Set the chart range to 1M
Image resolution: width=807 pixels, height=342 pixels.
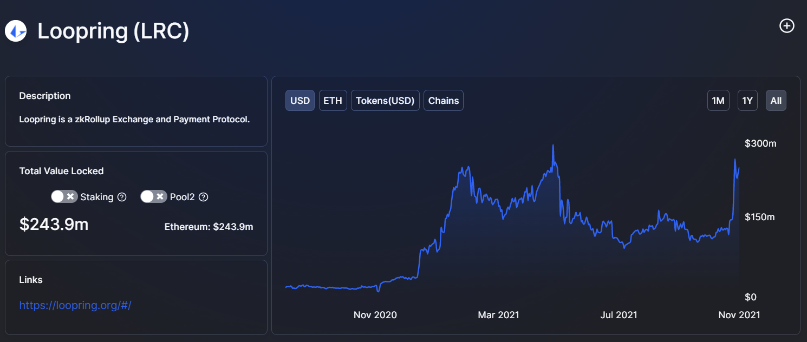(718, 100)
